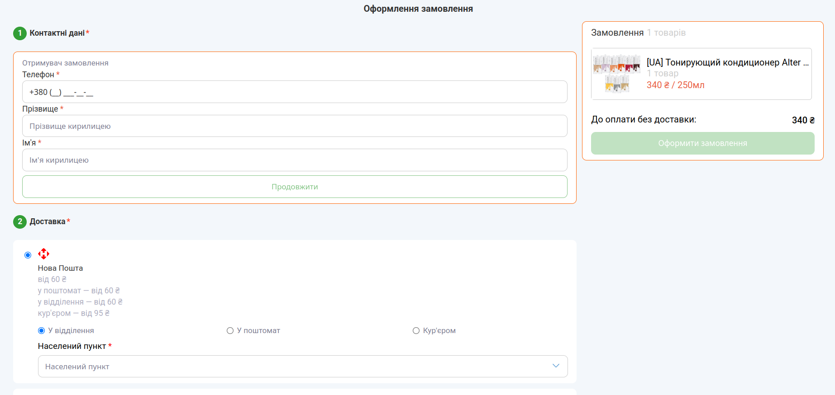Click the 340 ₴ / 250мл price text
The image size is (835, 395).
(675, 85)
